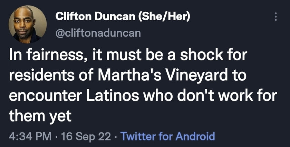
Task: Open the three-dot more options menu
Action: point(275,17)
